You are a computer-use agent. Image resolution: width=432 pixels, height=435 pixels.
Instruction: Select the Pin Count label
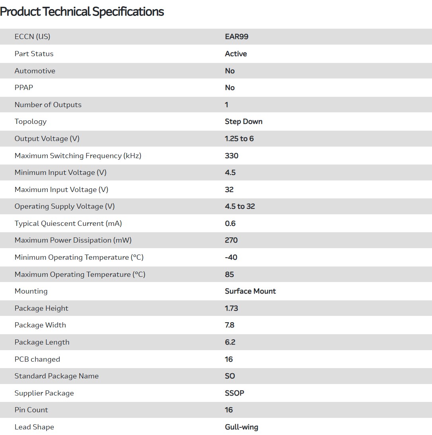[x=31, y=410]
